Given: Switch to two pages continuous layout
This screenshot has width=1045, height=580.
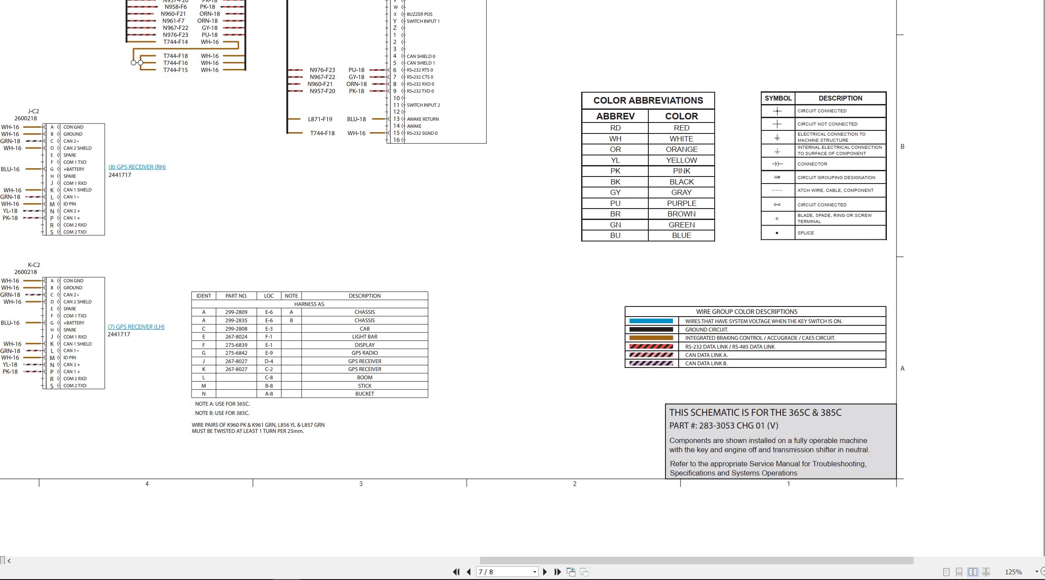Looking at the screenshot, I should tap(986, 572).
